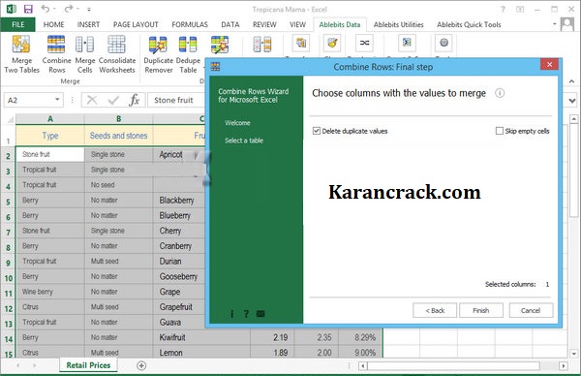
Task: Open the gear settings ribbon icon
Action: tap(443, 43)
